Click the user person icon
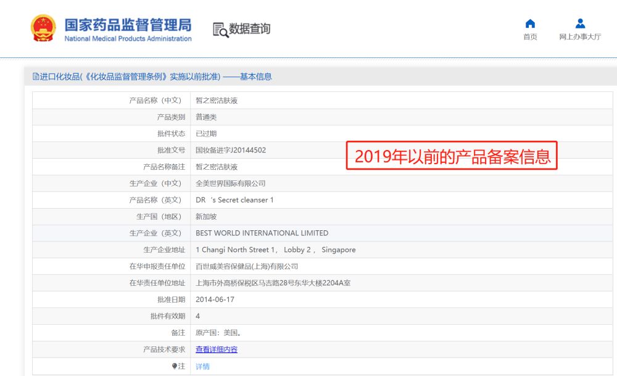 [x=580, y=23]
